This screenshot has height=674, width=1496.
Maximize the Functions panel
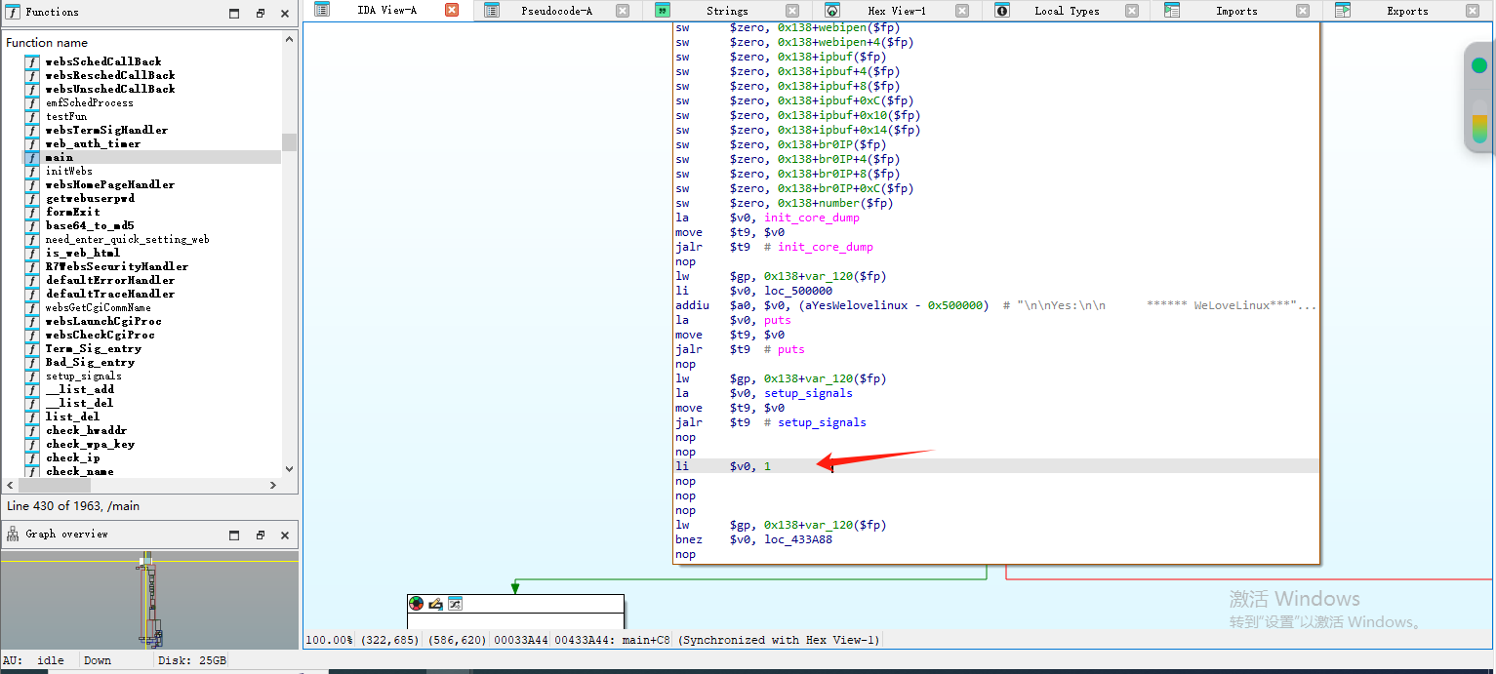pos(234,14)
